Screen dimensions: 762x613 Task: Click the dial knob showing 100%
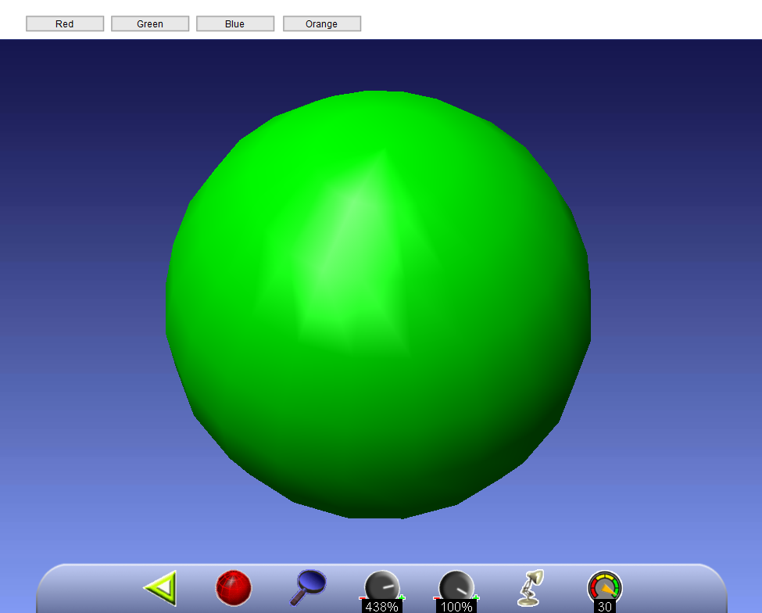coord(456,586)
